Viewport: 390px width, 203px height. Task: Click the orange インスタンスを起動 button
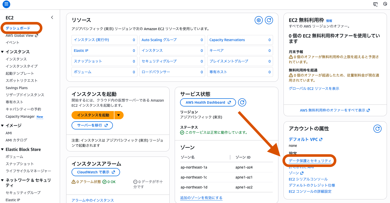pyautogui.click(x=93, y=115)
